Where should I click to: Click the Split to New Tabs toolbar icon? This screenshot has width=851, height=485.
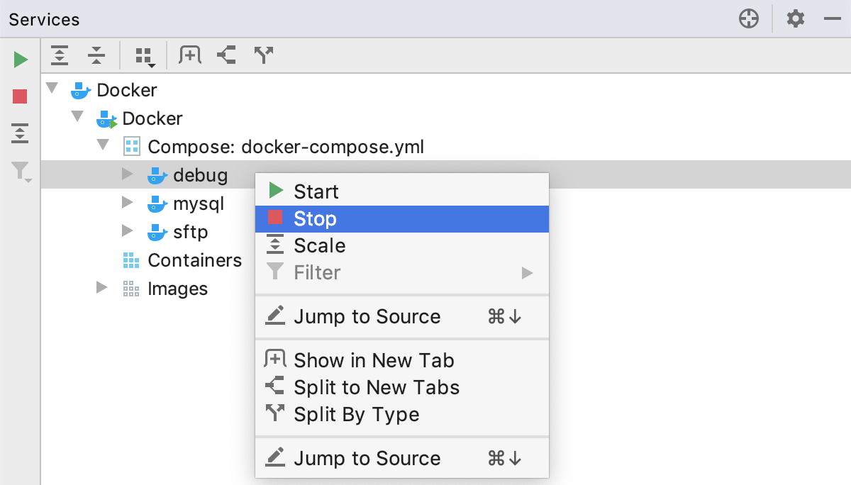pyautogui.click(x=226, y=55)
